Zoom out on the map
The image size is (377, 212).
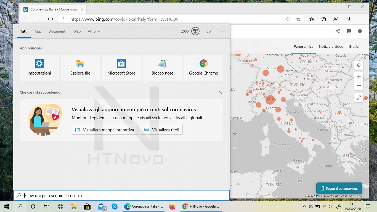tap(359, 86)
